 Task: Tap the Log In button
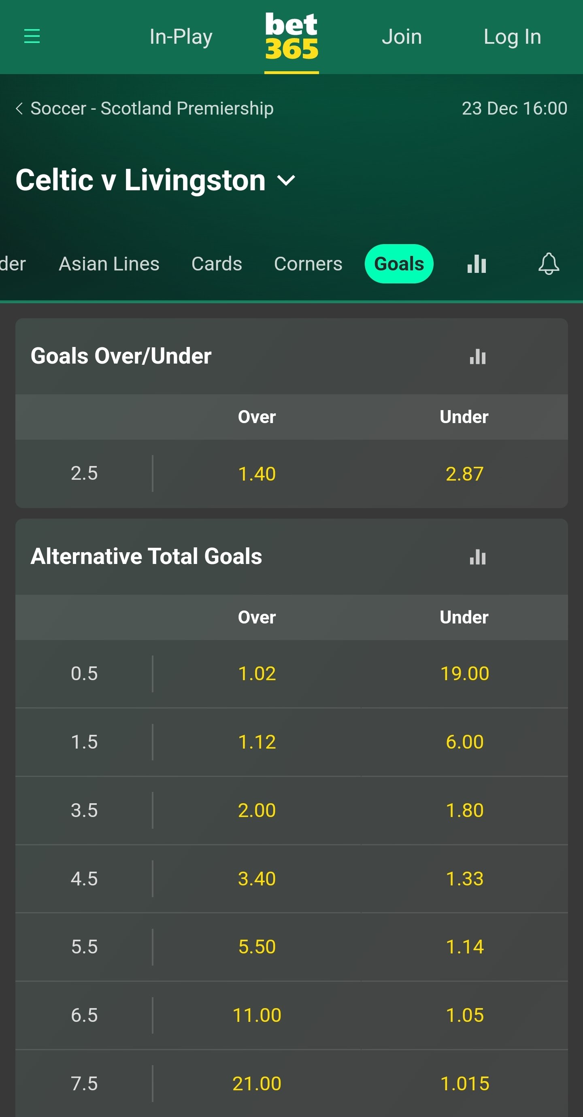click(512, 37)
